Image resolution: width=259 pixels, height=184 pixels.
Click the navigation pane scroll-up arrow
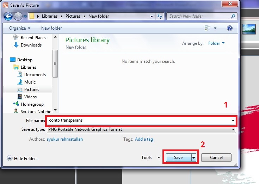(55, 37)
